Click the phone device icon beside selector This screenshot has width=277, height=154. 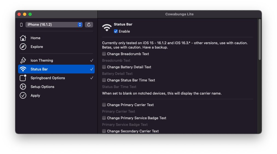point(21,25)
